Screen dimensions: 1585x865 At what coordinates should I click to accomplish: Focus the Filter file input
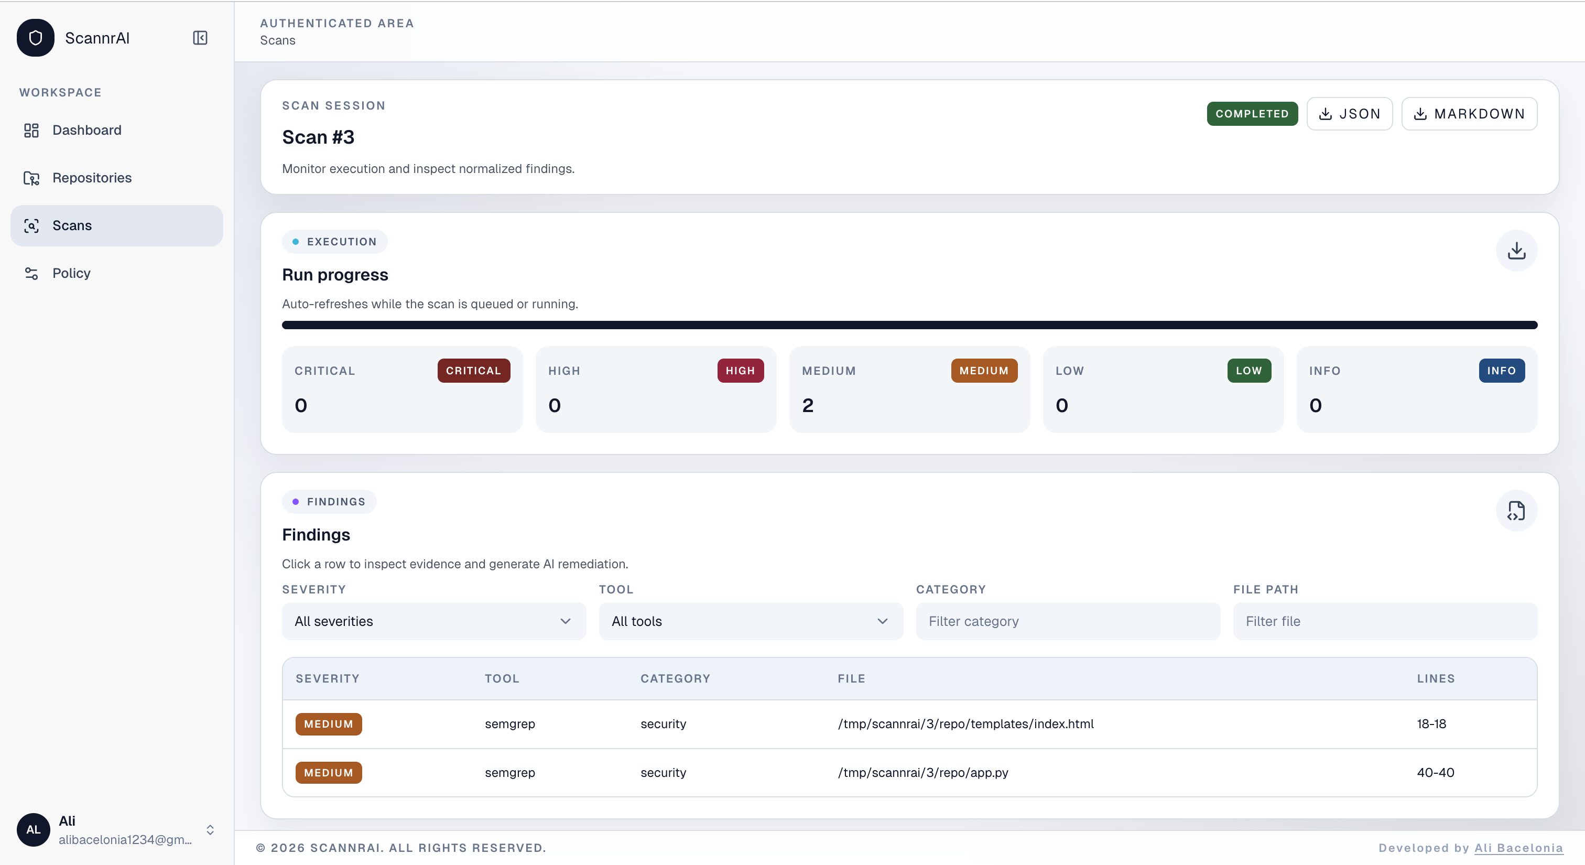pos(1384,621)
